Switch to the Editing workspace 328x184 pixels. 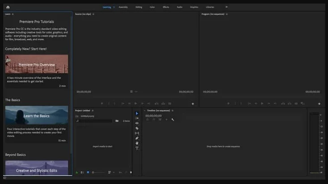coord(139,7)
